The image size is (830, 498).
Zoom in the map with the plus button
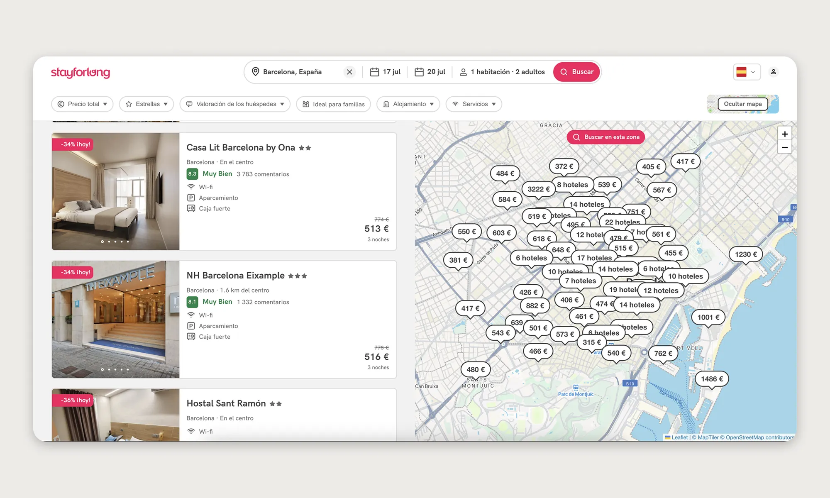click(784, 134)
